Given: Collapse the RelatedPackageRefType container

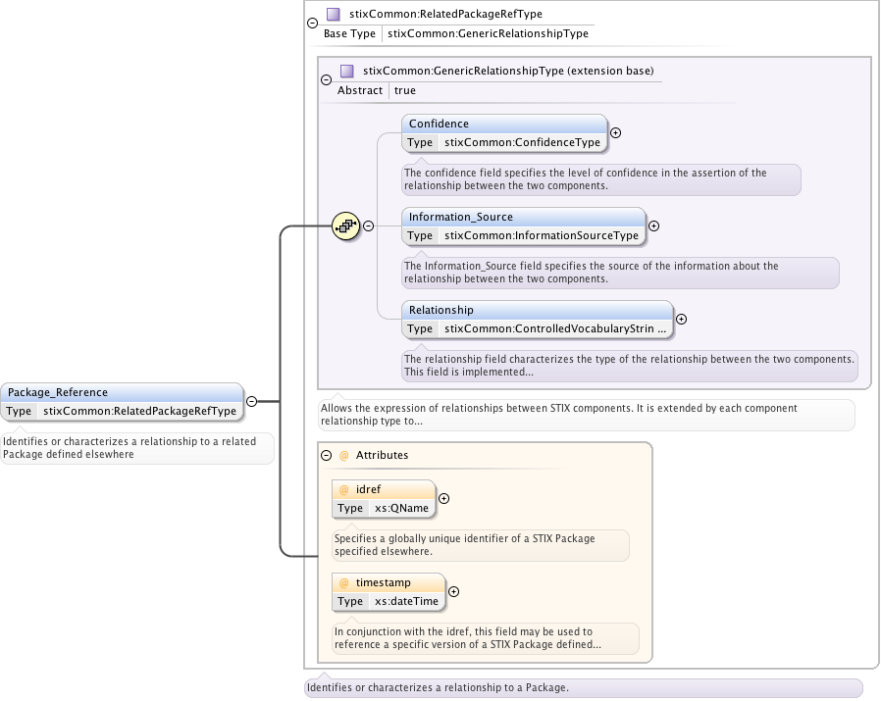Looking at the screenshot, I should pos(312,24).
